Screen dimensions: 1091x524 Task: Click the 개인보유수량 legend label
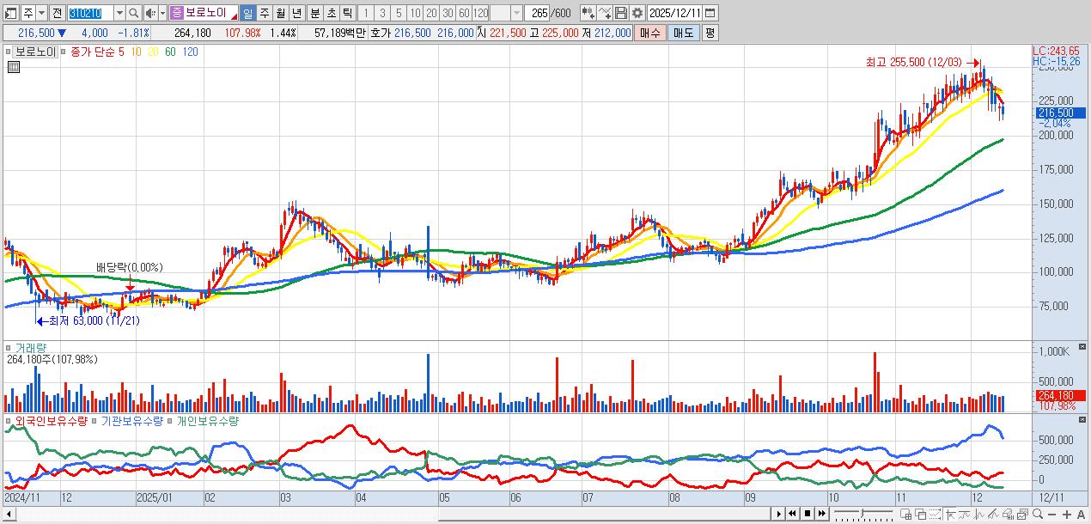click(x=208, y=421)
